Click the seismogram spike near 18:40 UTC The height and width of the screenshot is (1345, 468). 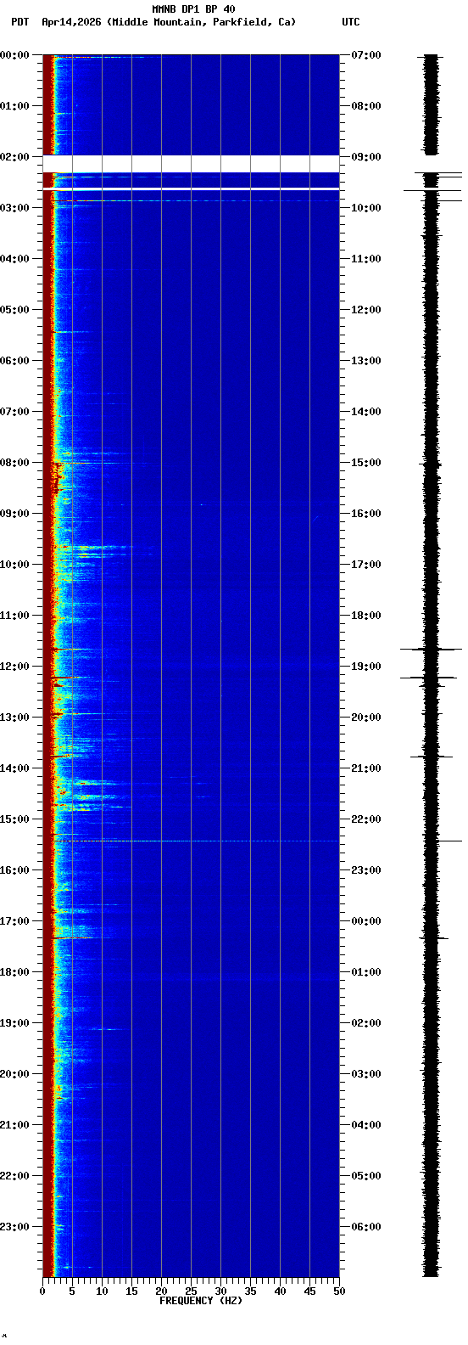tap(432, 649)
